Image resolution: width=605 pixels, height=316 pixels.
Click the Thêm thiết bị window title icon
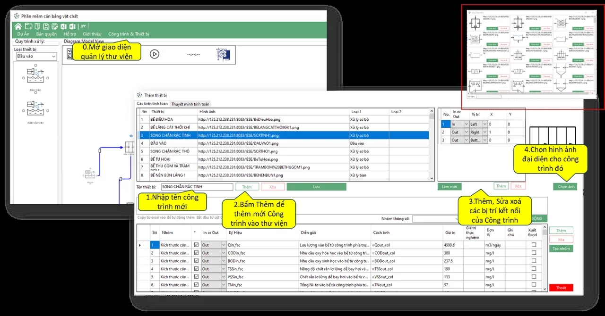point(139,95)
